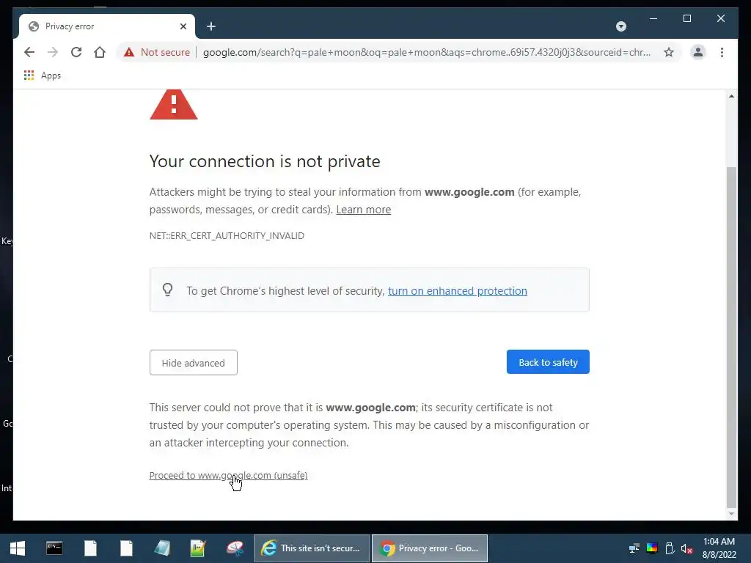Click the page's vertical scrollbar thumb
The width and height of the screenshot is (751, 563).
pyautogui.click(x=731, y=337)
